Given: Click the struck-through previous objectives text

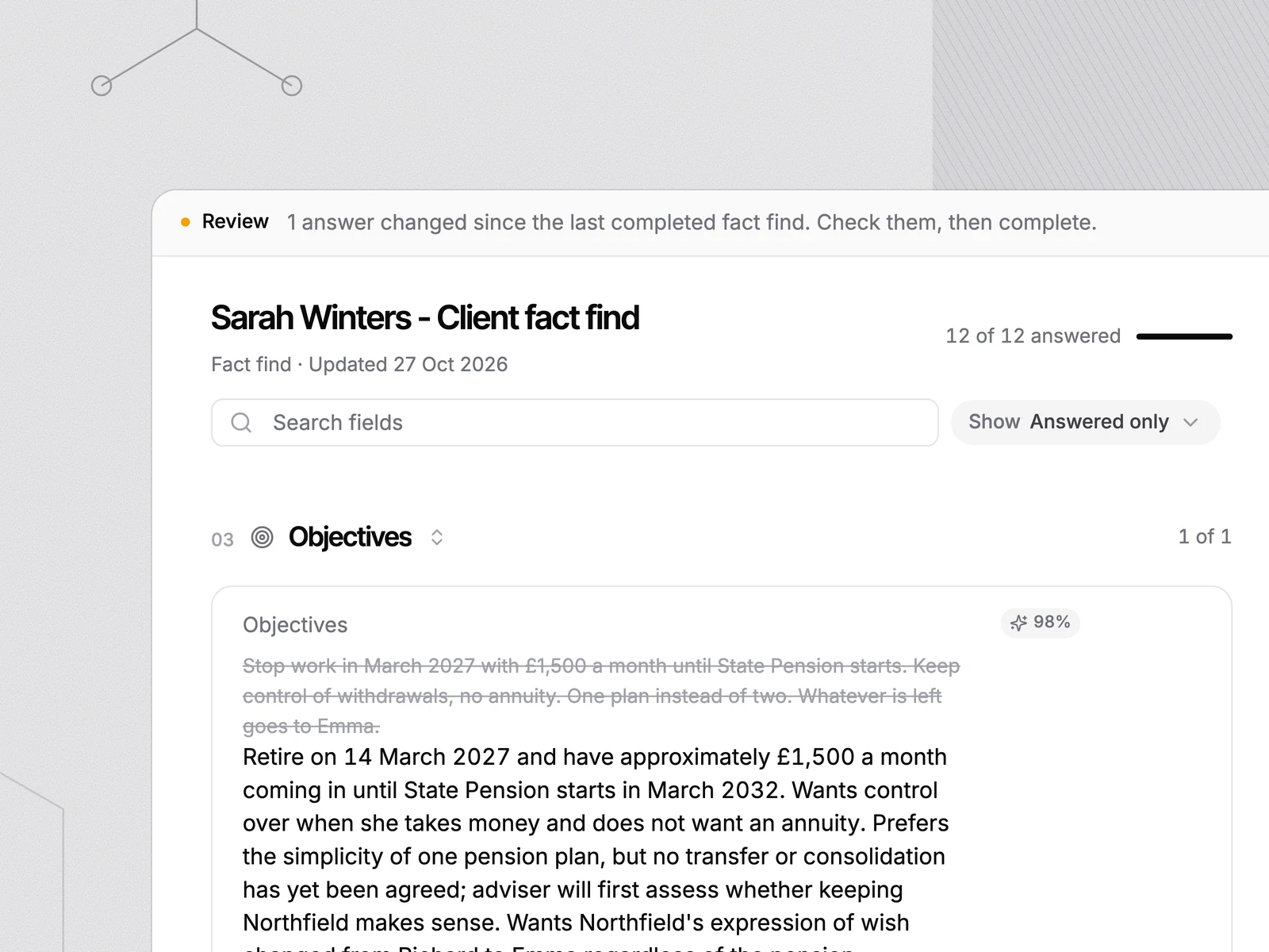Looking at the screenshot, I should [x=601, y=696].
